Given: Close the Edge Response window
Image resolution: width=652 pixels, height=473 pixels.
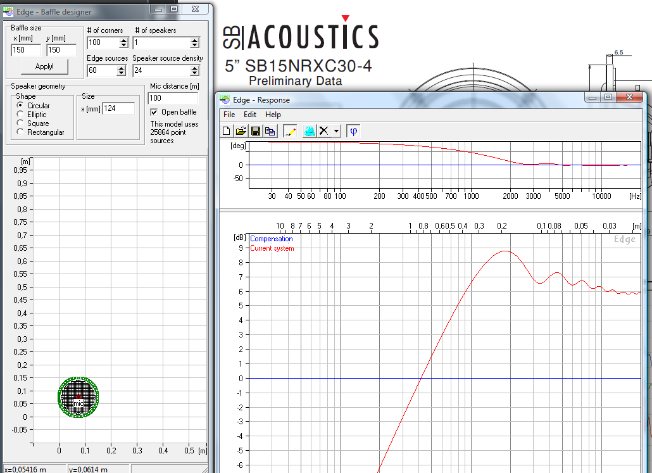Looking at the screenshot, I should [630, 97].
